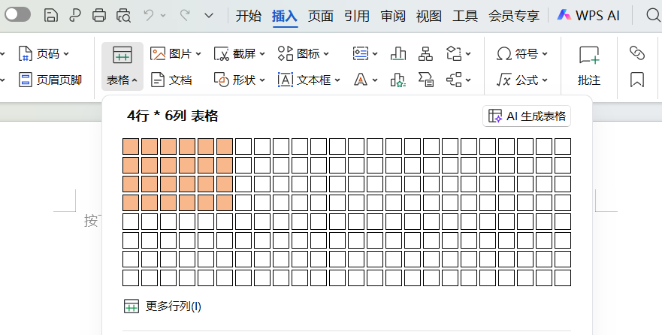Click the mind map icon
This screenshot has width=662, height=335.
(454, 80)
